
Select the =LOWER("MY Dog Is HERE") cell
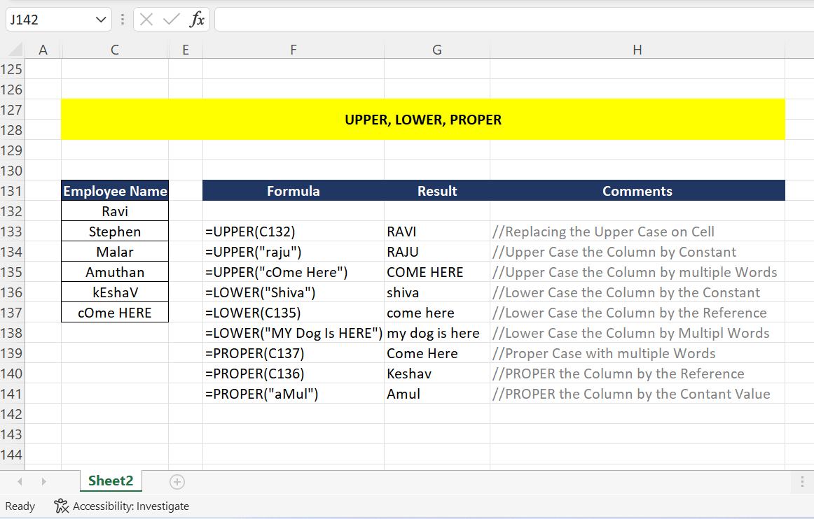pos(294,333)
